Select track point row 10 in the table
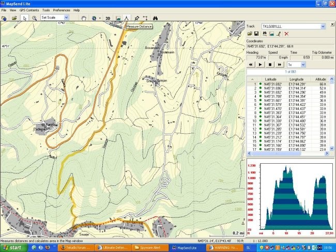 (288, 121)
